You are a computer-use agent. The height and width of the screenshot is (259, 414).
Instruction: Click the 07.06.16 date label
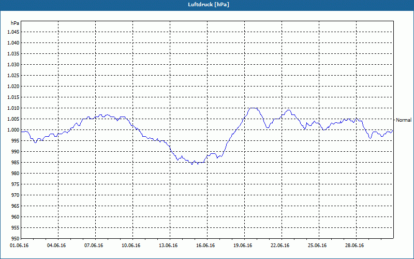(x=94, y=246)
